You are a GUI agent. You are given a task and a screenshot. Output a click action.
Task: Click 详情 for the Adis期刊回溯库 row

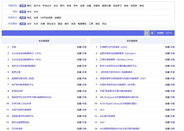(x=172, y=116)
